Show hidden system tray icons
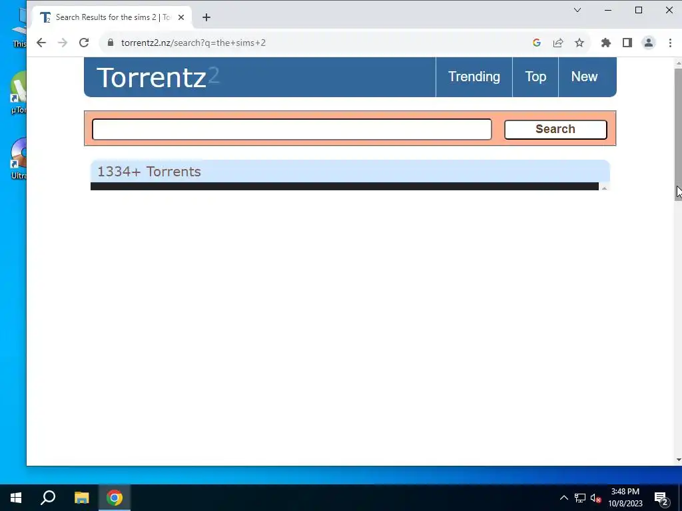 tap(563, 498)
